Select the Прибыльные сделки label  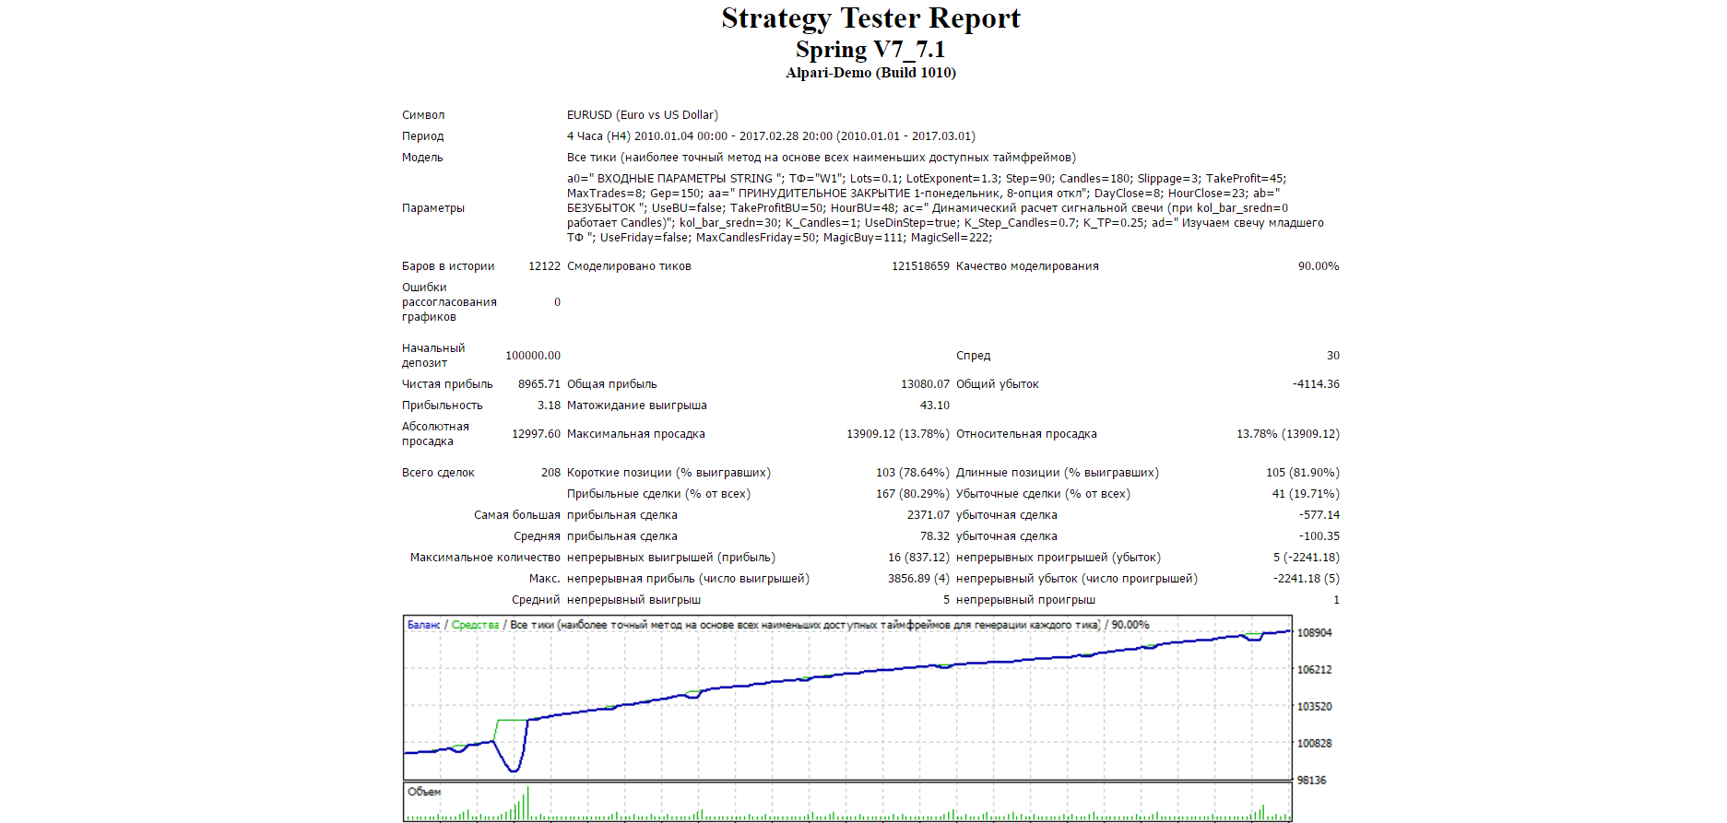(x=658, y=494)
